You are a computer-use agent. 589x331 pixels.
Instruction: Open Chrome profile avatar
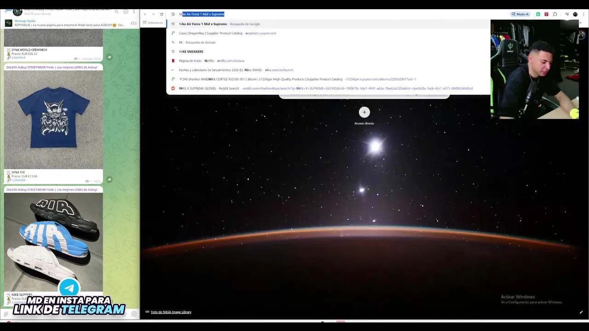(575, 14)
